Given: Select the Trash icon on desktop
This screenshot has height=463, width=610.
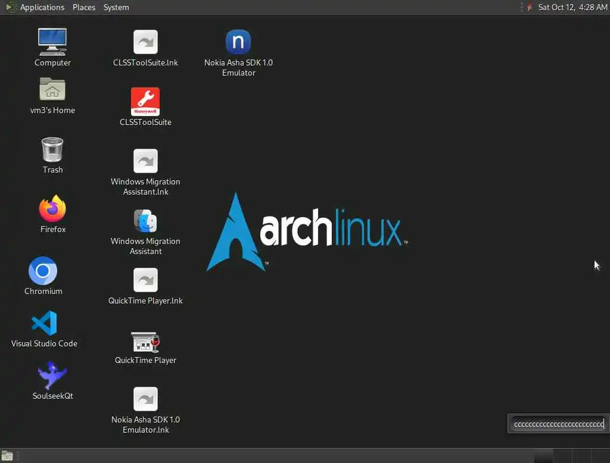Looking at the screenshot, I should 52,149.
